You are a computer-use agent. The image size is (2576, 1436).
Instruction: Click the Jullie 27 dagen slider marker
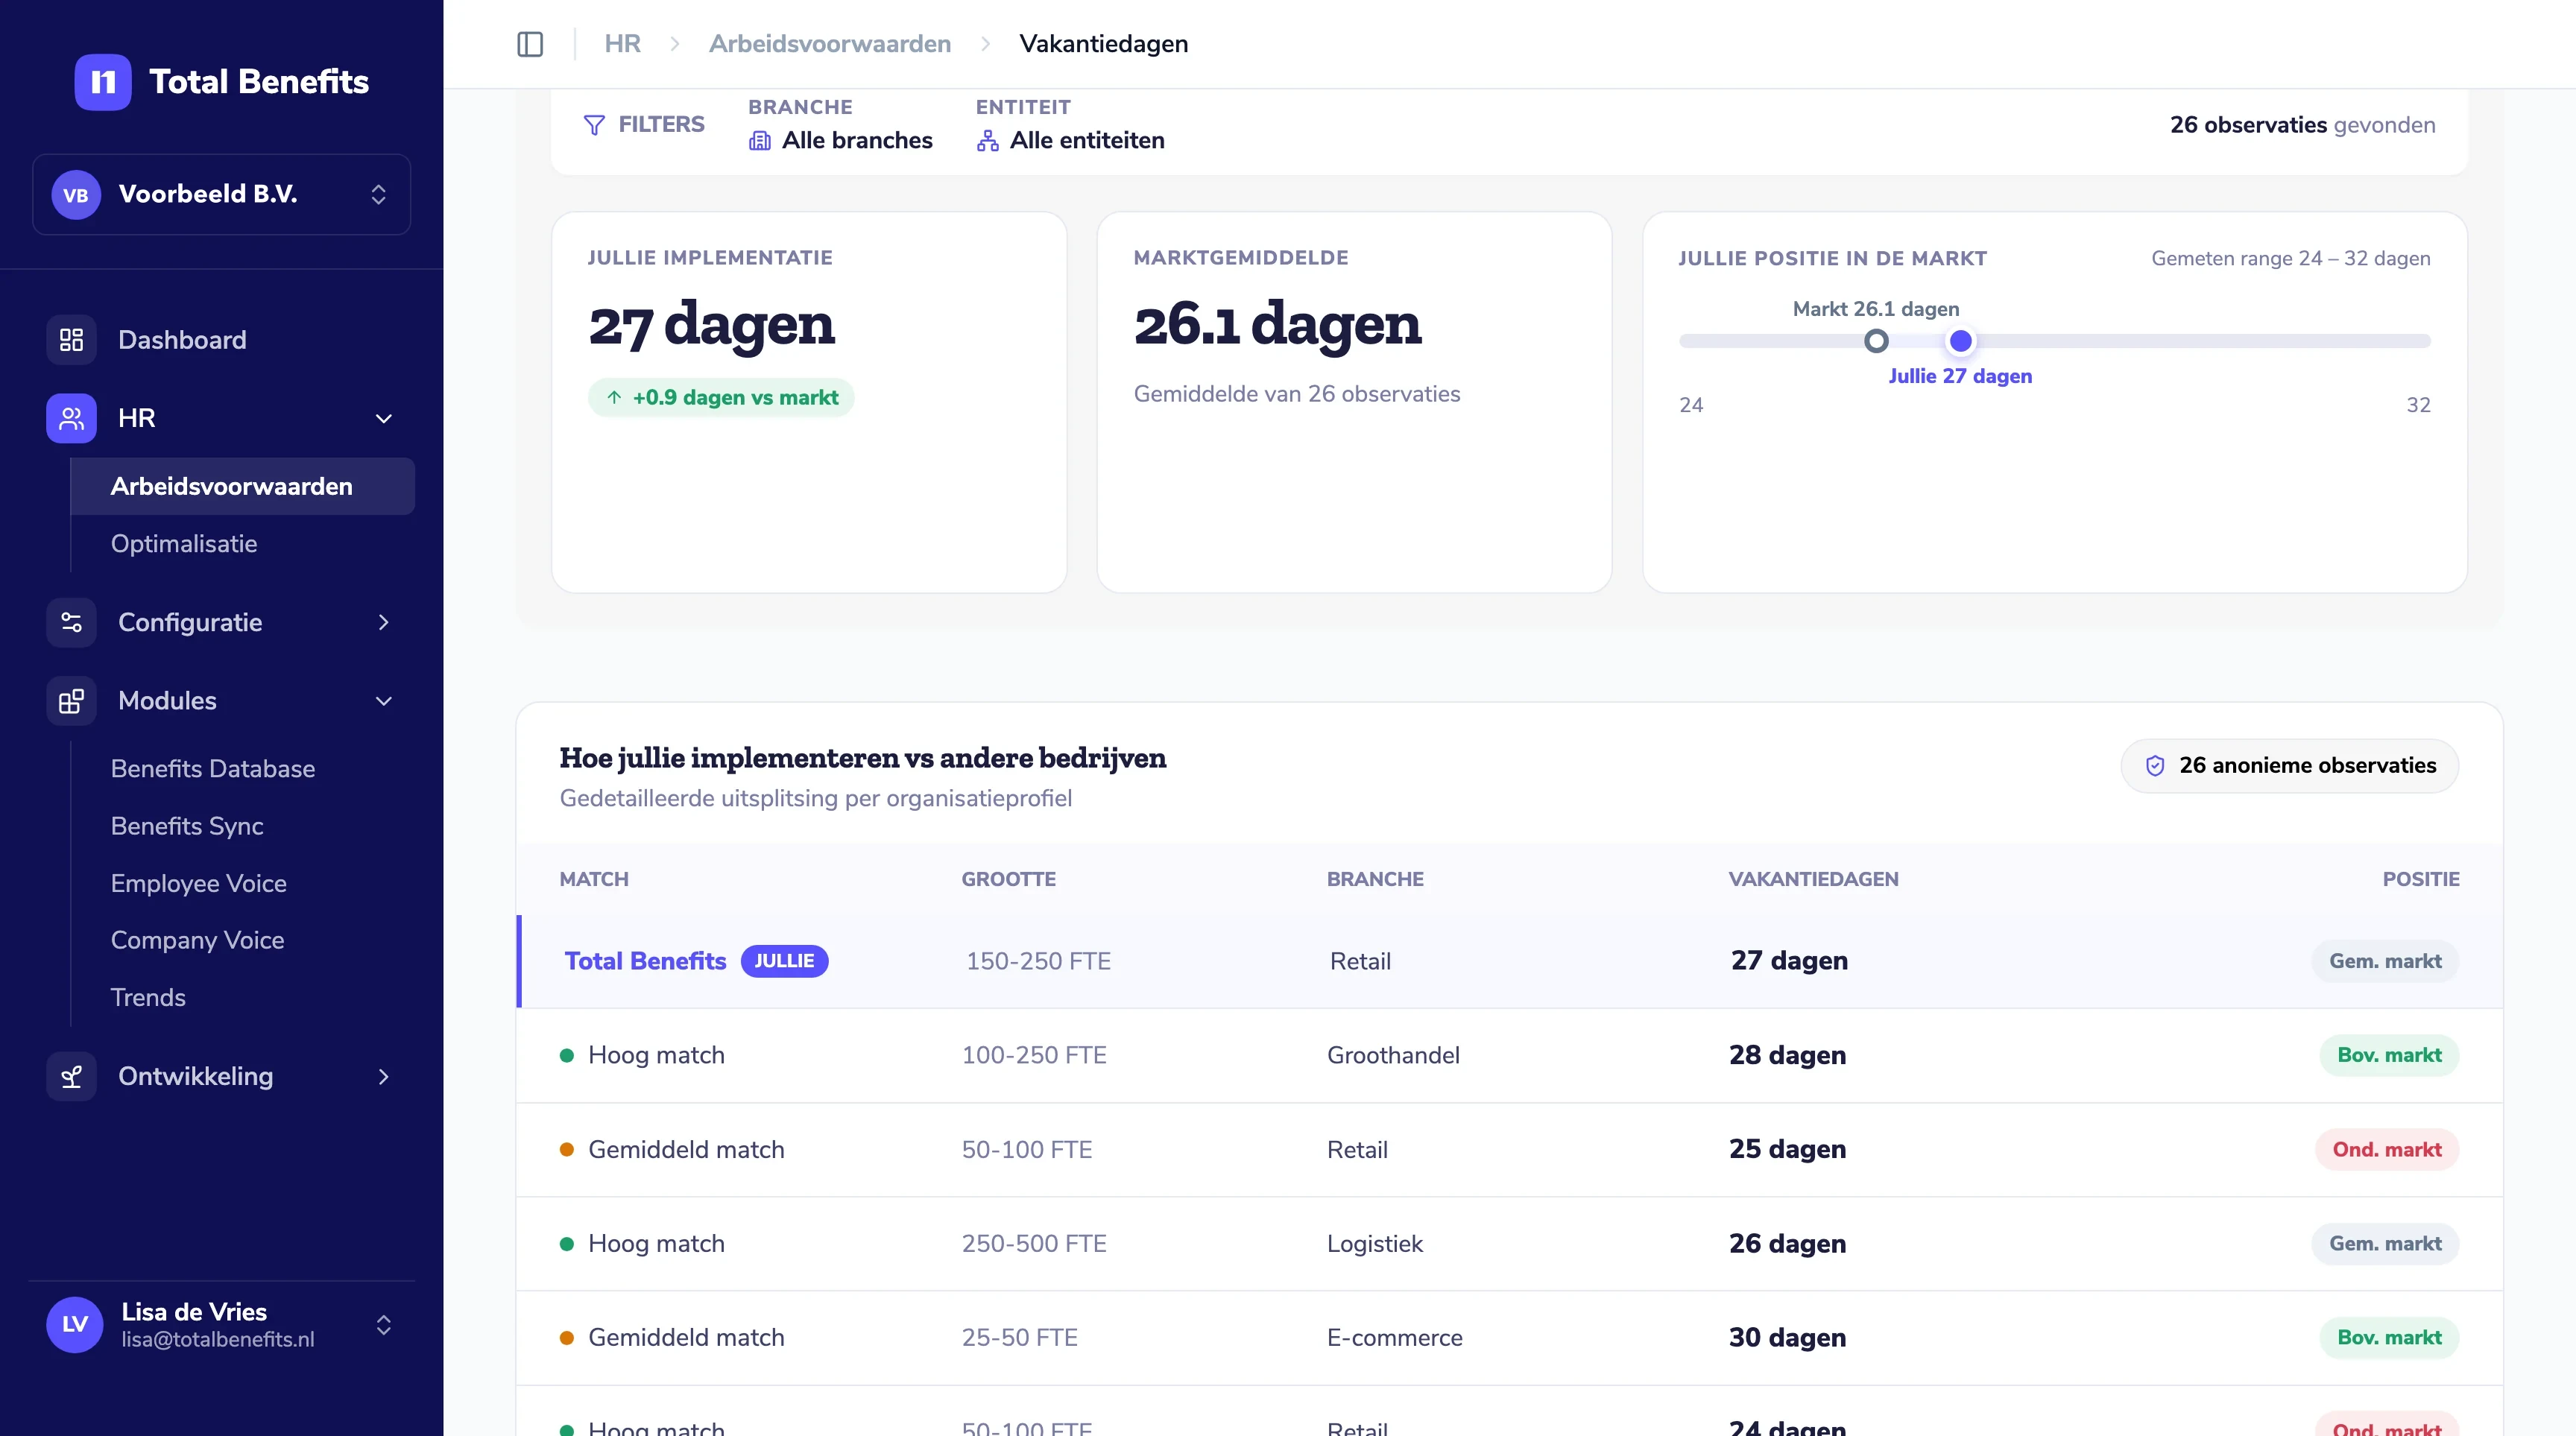coord(1960,342)
